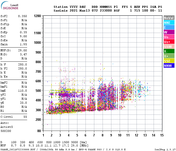Screen dimensions: 176x151
Task: Click the 300 height axis label
Action: 38,110
